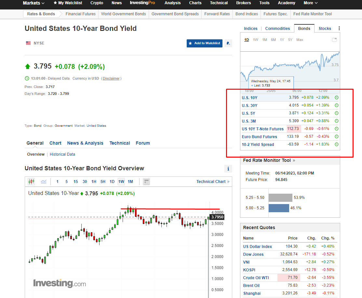Open Futures Spec. page

(276, 14)
